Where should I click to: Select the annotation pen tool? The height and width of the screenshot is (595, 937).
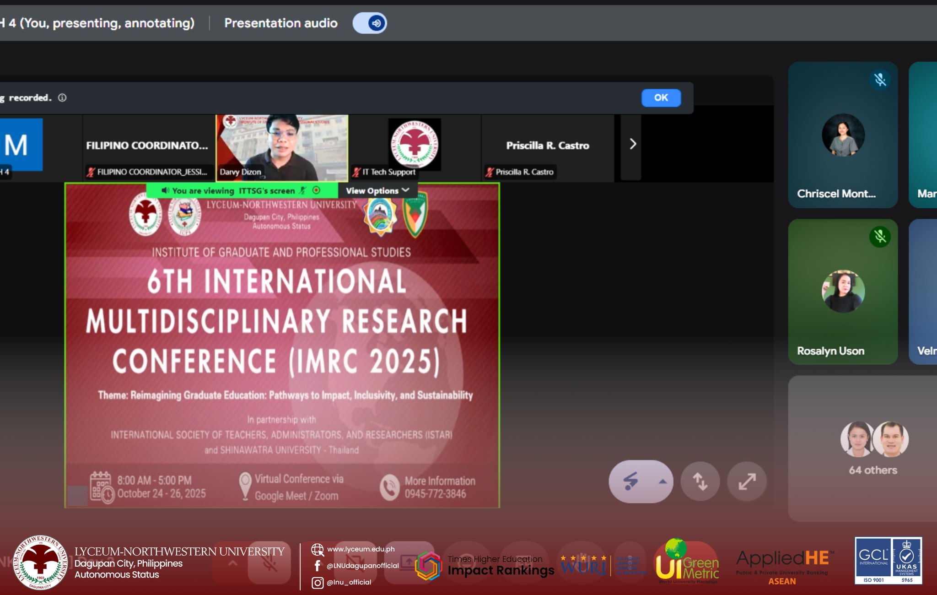tap(631, 481)
